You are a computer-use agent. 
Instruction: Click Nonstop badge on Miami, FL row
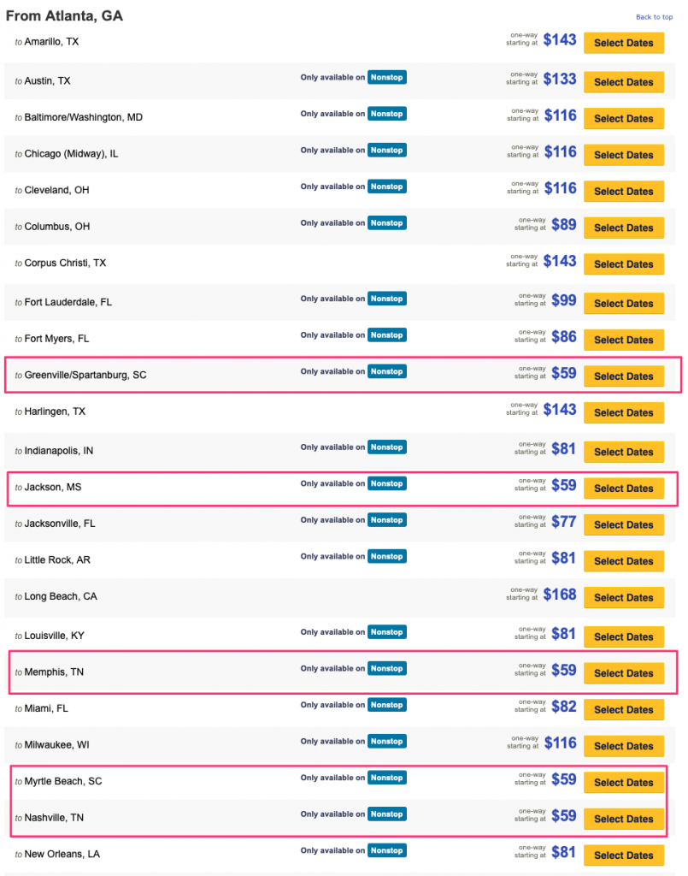pyautogui.click(x=386, y=705)
